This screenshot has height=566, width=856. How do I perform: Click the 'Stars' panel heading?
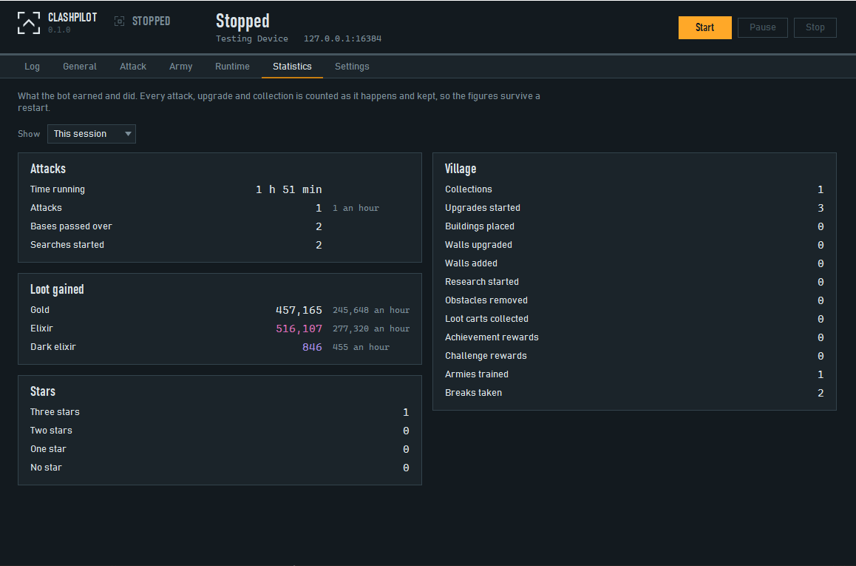[43, 391]
